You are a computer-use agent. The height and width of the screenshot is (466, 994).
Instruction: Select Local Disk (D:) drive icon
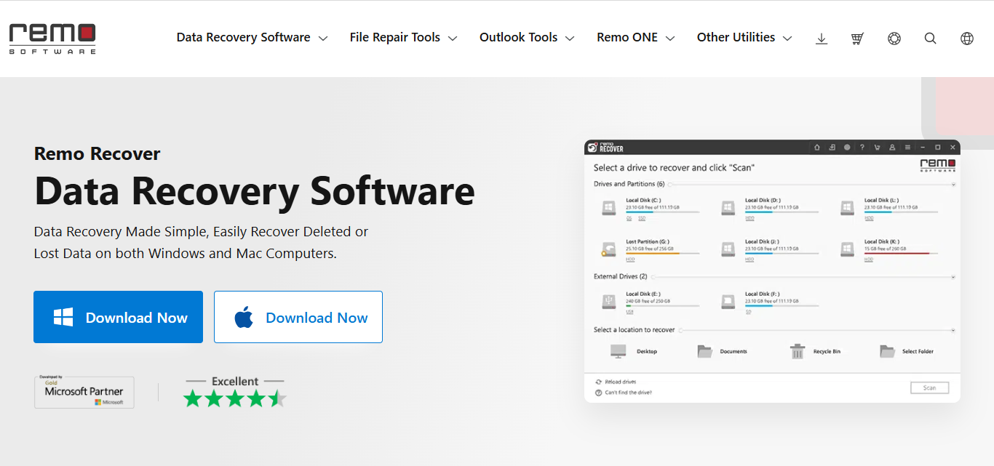(x=728, y=209)
